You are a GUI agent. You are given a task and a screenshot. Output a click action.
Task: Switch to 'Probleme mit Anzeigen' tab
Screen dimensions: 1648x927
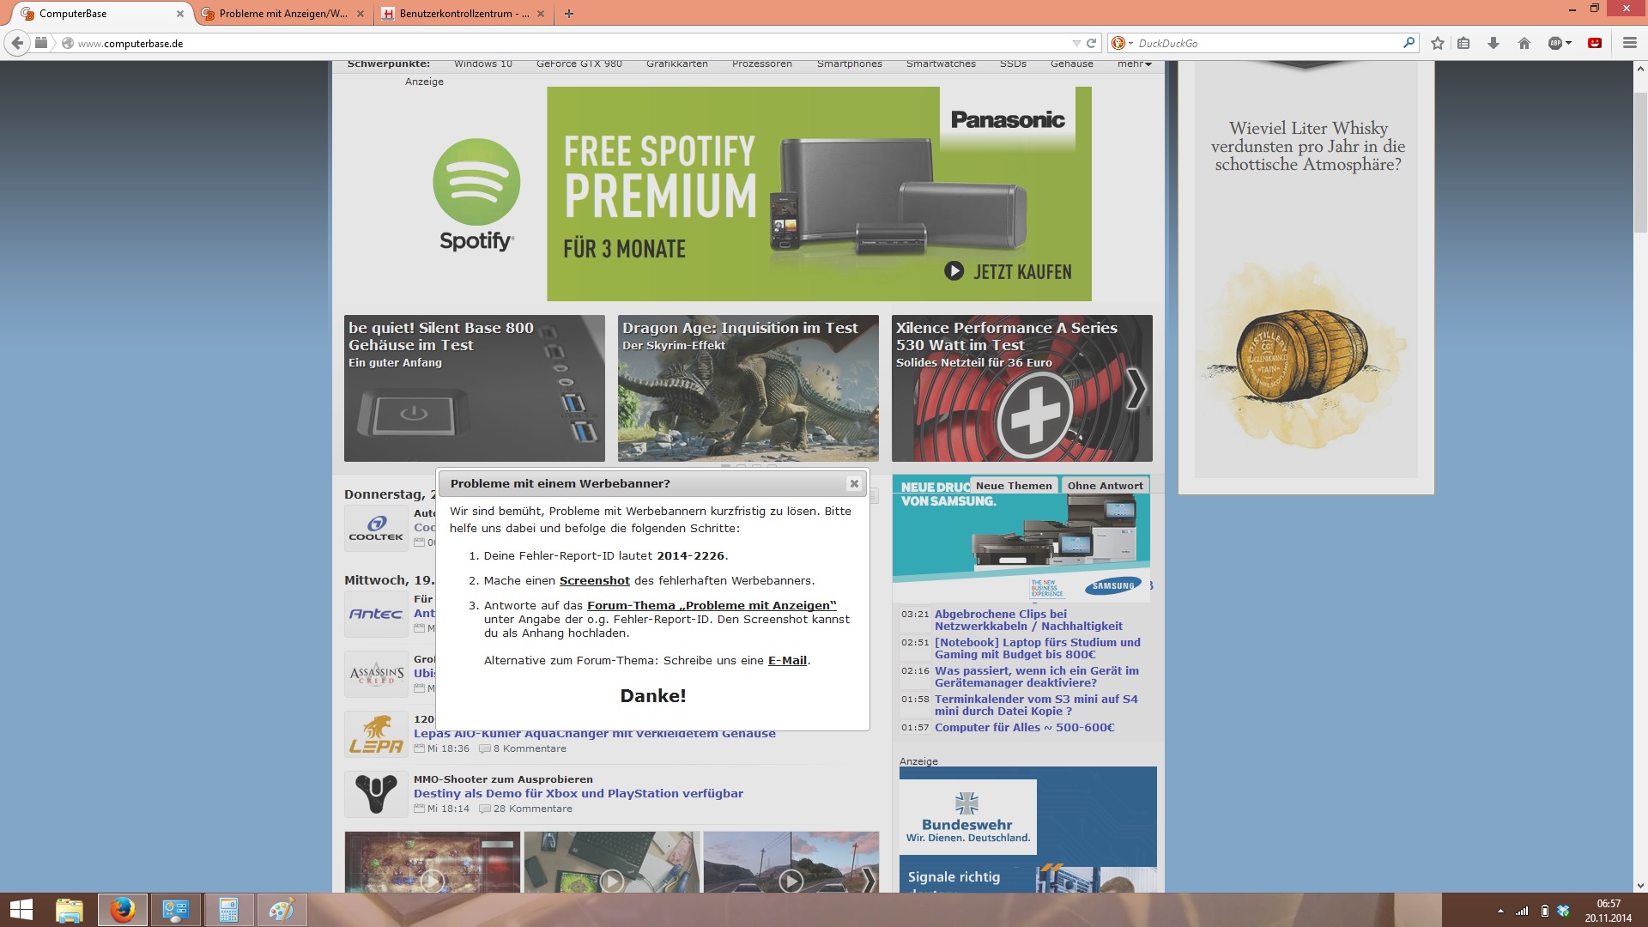(283, 14)
